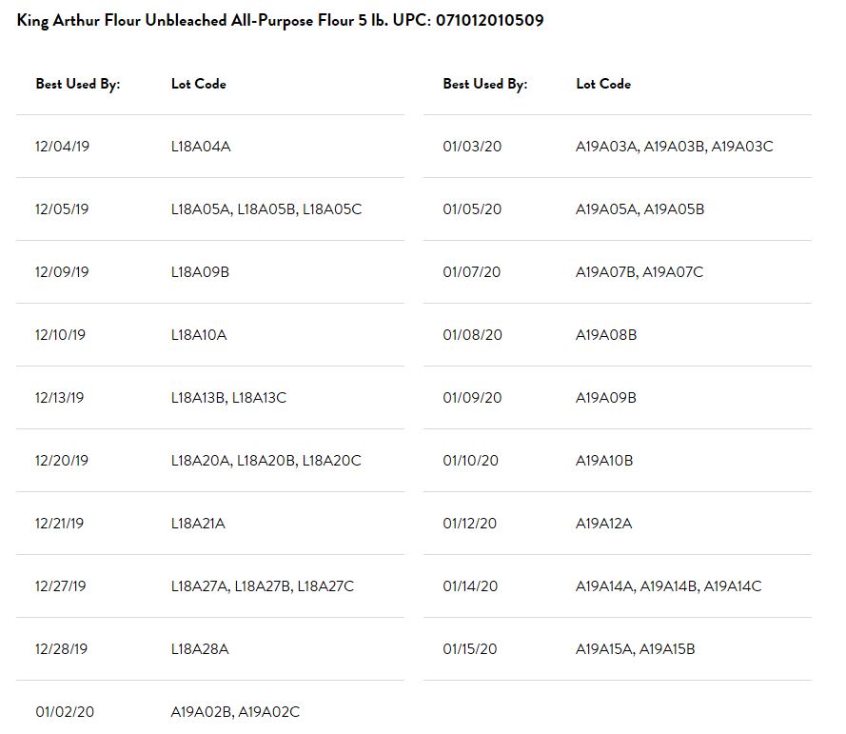Click the right 'Lot Code' column header

pos(603,84)
